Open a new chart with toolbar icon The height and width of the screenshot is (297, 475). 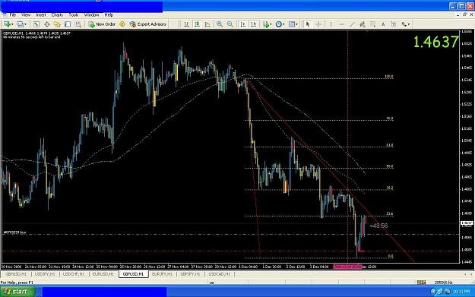tap(7, 24)
